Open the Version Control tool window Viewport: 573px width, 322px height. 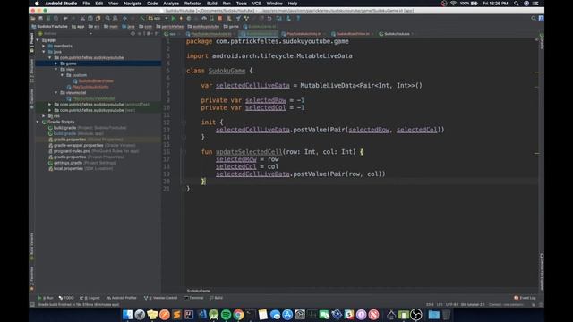[160, 298]
